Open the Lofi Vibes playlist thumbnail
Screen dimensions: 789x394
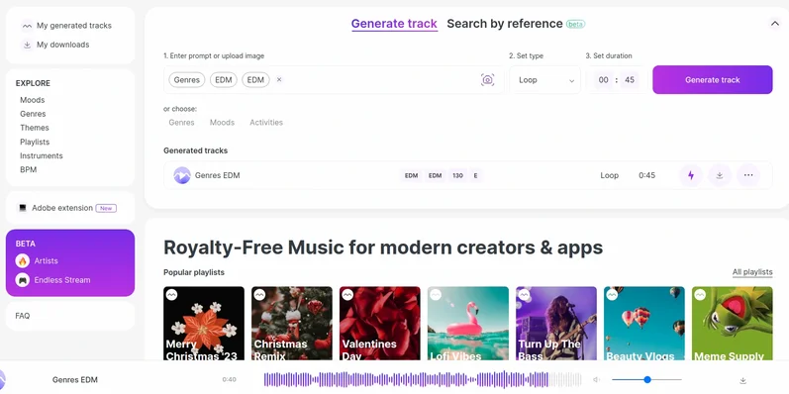(x=467, y=324)
